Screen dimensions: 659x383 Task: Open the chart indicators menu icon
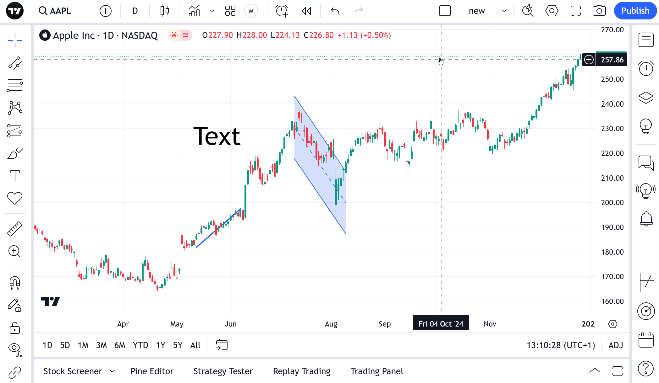194,11
